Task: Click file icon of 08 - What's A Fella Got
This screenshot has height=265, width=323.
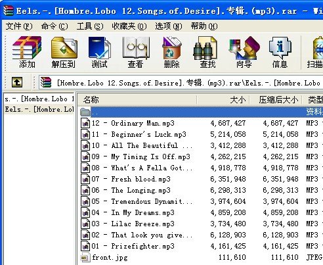Action: [85, 168]
